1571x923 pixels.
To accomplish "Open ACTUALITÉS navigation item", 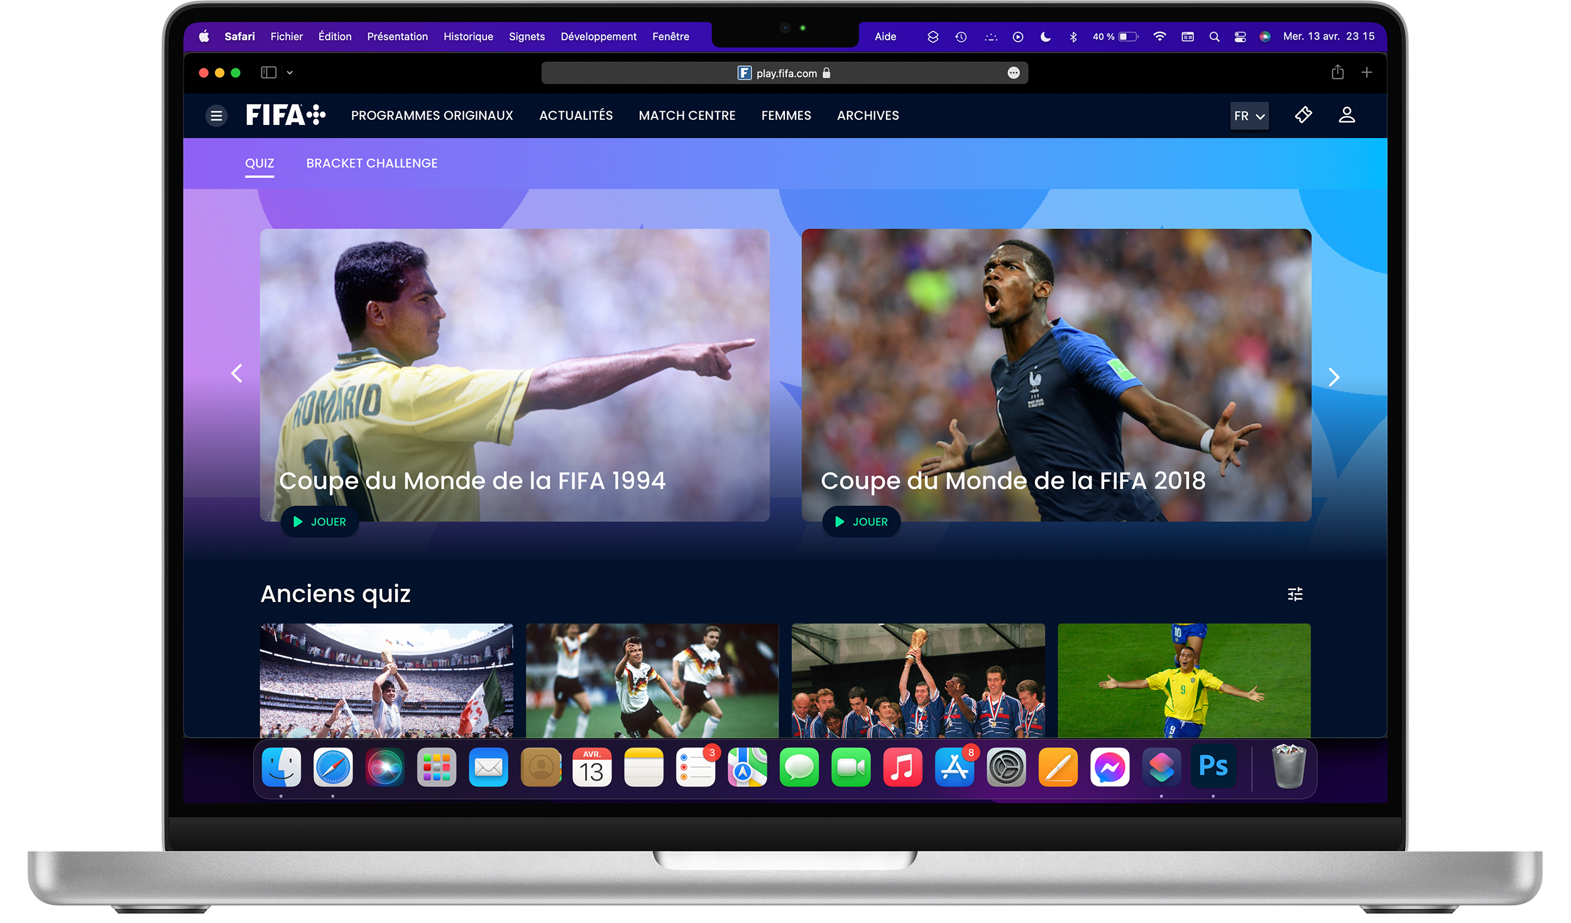I will point(576,116).
